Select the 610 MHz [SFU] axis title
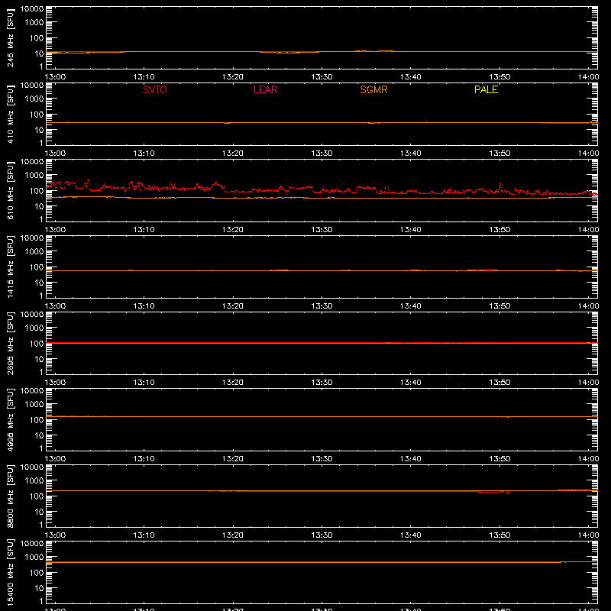 pos(11,190)
